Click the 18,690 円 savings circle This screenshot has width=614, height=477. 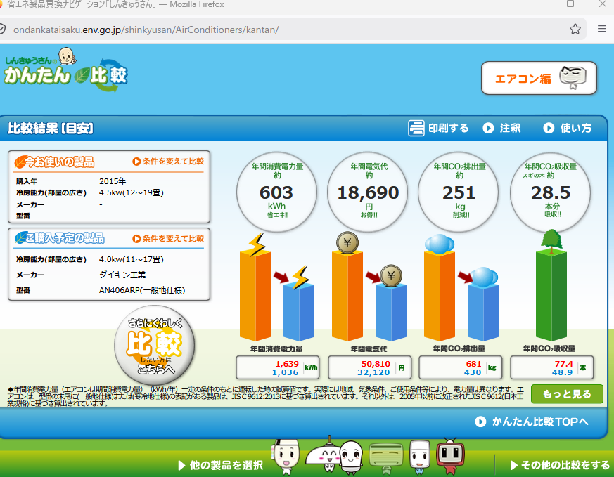(x=368, y=192)
